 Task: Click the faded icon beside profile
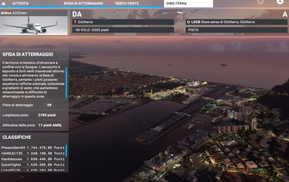[x=261, y=1]
